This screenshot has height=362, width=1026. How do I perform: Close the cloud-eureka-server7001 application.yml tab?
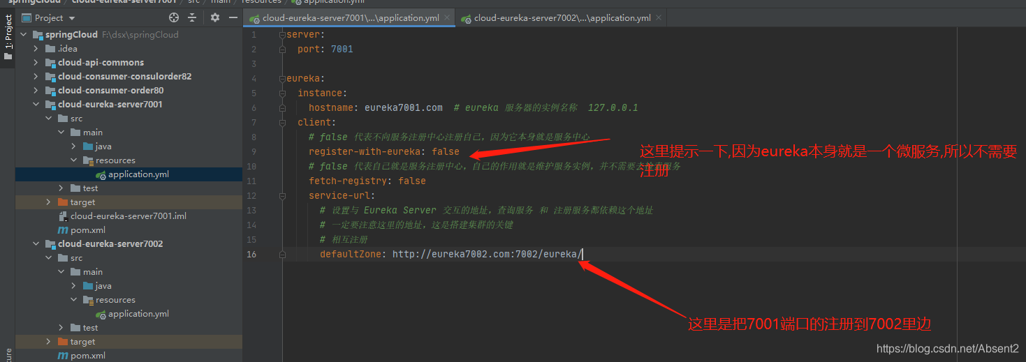(x=448, y=18)
